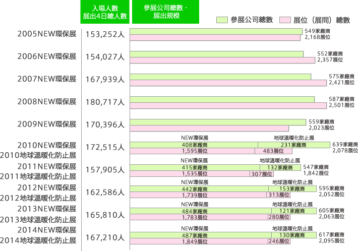Click the 246展位 pink segment in 2014
Viewport: 358px width, 251px height.
[x=279, y=241]
